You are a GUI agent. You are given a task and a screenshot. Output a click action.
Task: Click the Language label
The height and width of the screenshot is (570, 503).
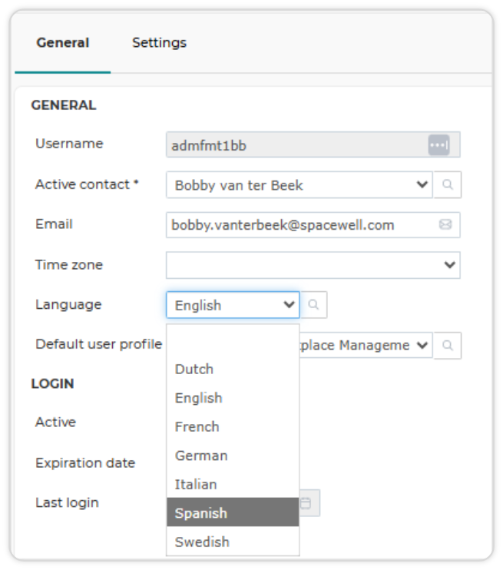pos(68,305)
